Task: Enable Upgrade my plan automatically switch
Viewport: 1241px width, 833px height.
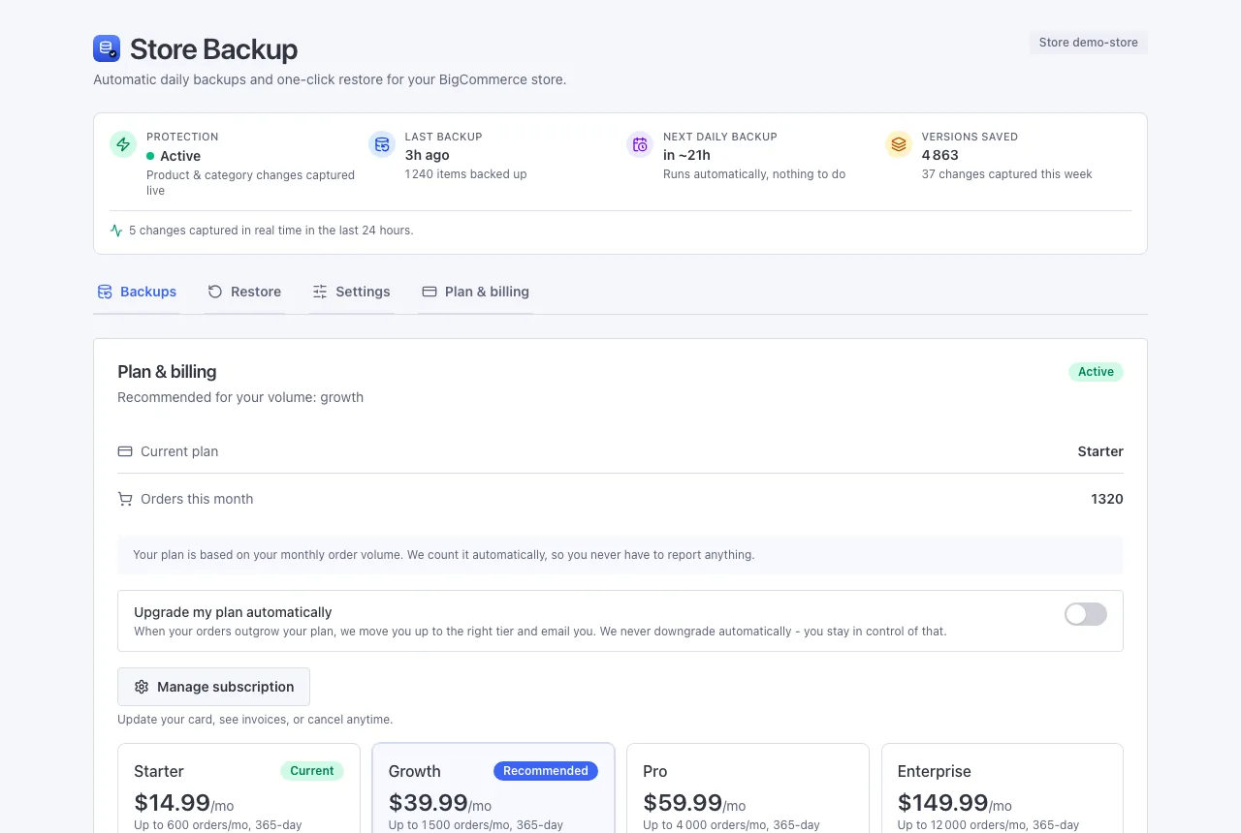Action: (1086, 614)
